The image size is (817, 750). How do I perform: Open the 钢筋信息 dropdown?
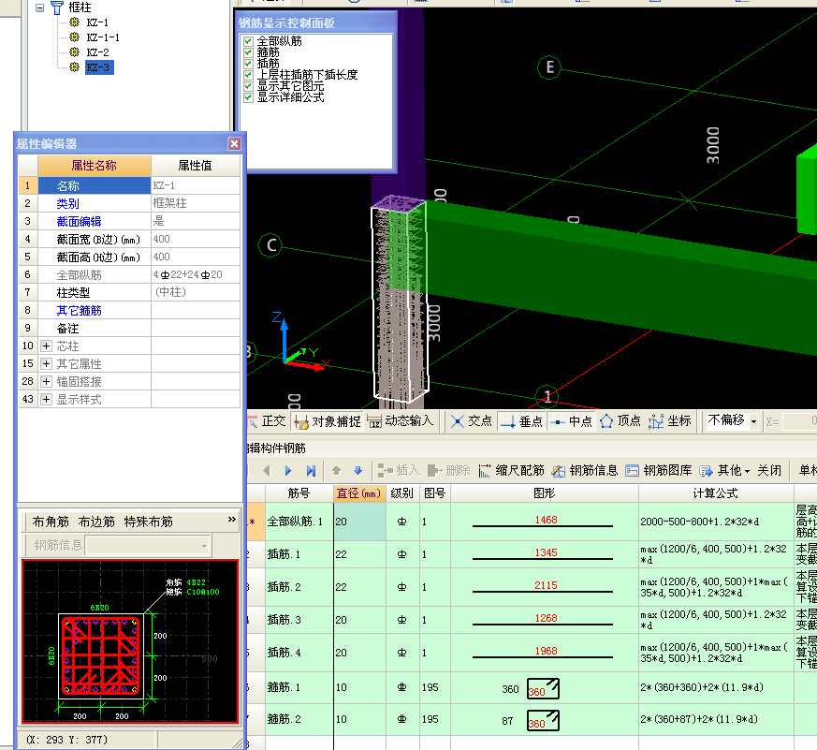204,546
